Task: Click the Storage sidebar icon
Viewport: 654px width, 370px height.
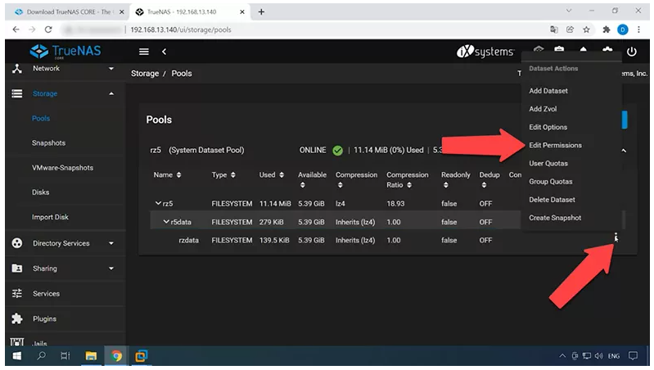Action: tap(17, 93)
